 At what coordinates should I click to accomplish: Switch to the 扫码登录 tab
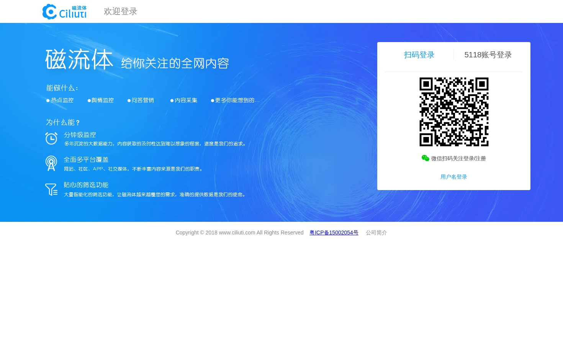[x=419, y=55]
